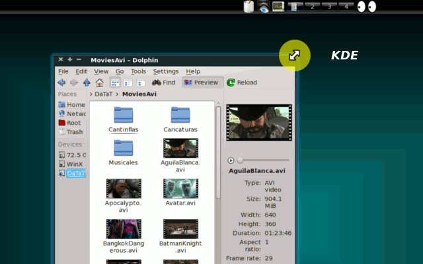Open the Edit menu
This screenshot has width=423, height=264.
[x=81, y=71]
